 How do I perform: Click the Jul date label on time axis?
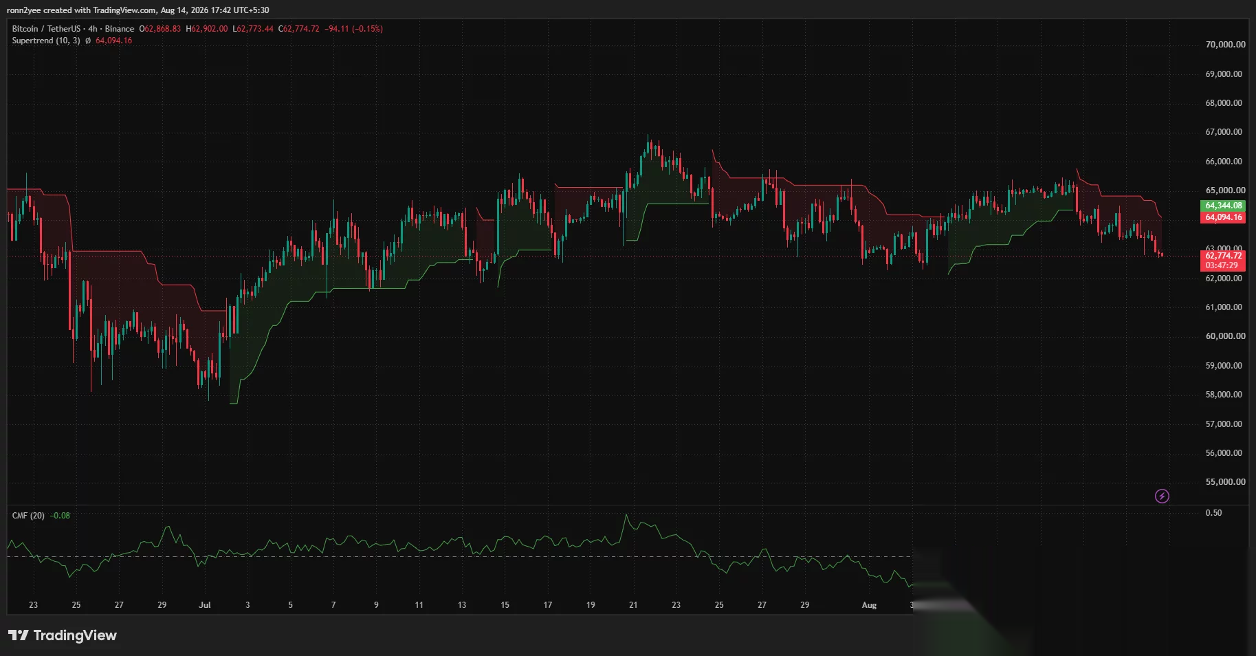click(205, 605)
